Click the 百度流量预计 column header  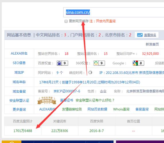23,121
